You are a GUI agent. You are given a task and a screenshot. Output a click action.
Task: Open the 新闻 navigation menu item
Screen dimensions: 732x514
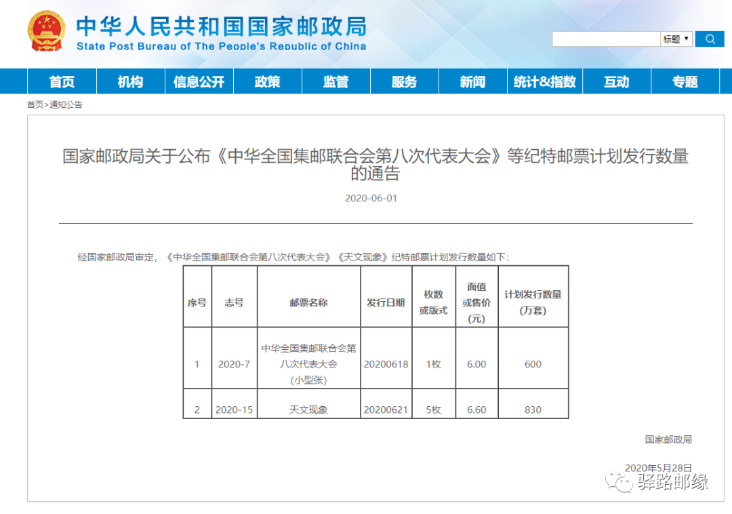click(473, 81)
